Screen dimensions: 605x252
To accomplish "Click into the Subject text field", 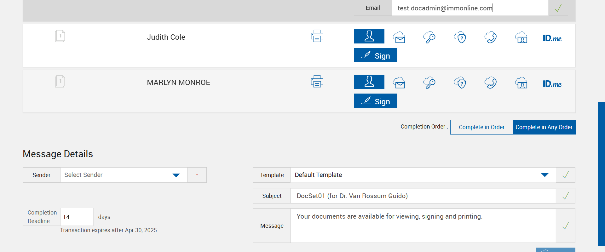I will (x=423, y=196).
